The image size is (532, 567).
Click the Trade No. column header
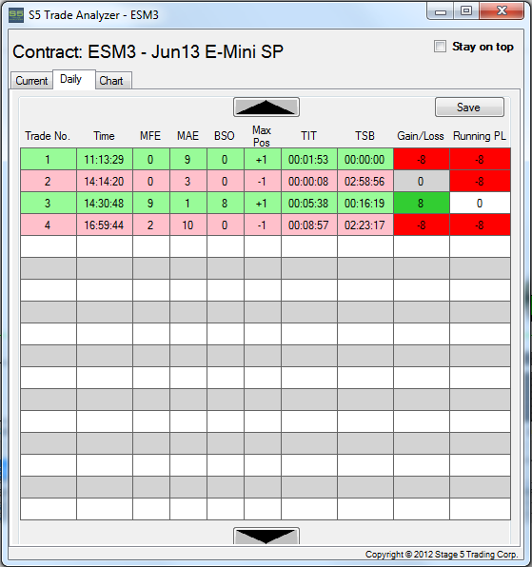click(48, 136)
